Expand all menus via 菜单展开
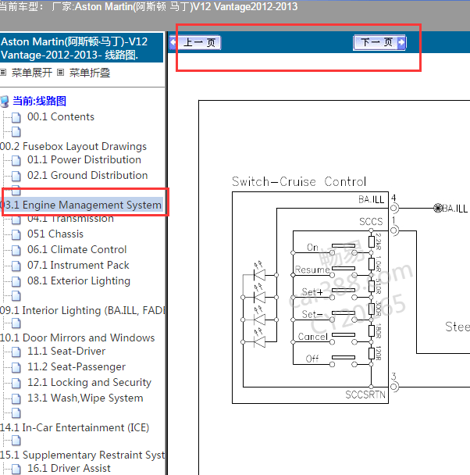This screenshot has width=470, height=475. 32,73
